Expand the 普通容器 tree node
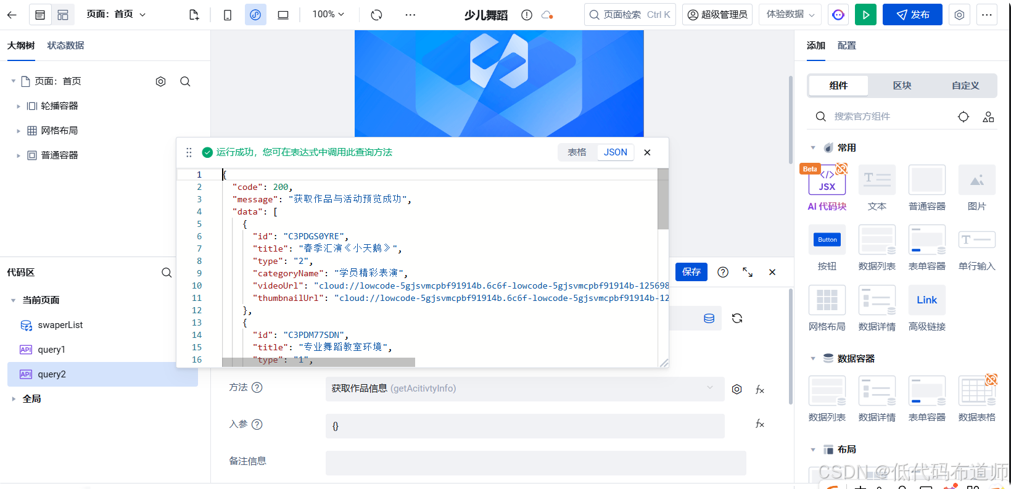Viewport: 1011px width, 489px height. (x=19, y=155)
